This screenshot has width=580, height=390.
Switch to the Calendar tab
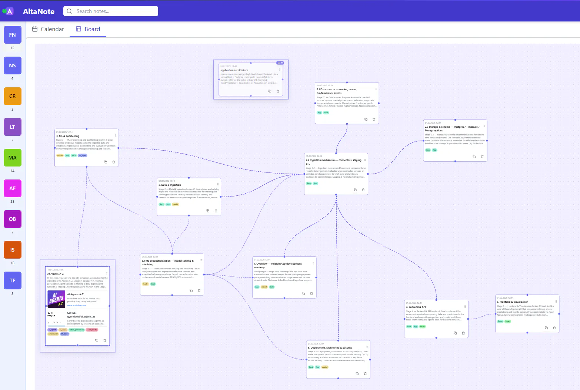pos(48,29)
